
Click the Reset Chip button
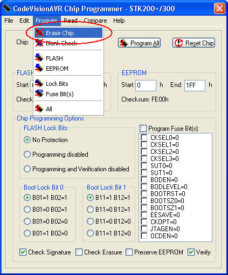point(194,43)
